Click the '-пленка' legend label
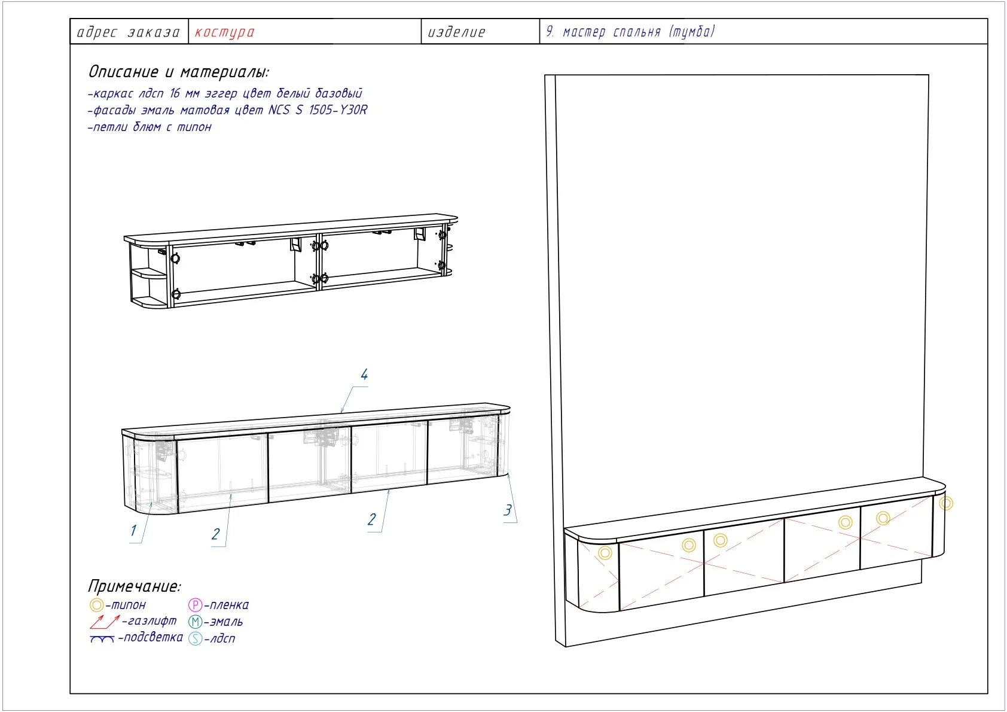Image resolution: width=1007 pixels, height=712 pixels. tap(226, 605)
